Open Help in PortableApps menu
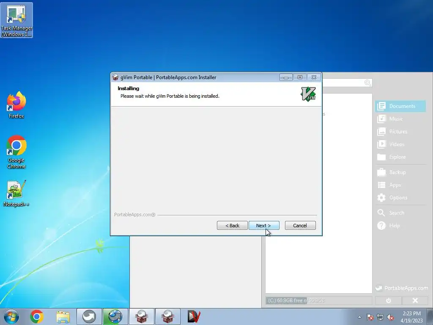 [400, 226]
